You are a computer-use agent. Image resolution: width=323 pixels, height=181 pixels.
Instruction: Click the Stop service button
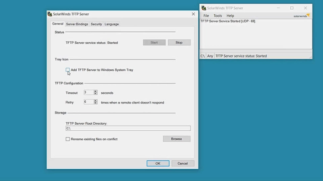pos(179,43)
